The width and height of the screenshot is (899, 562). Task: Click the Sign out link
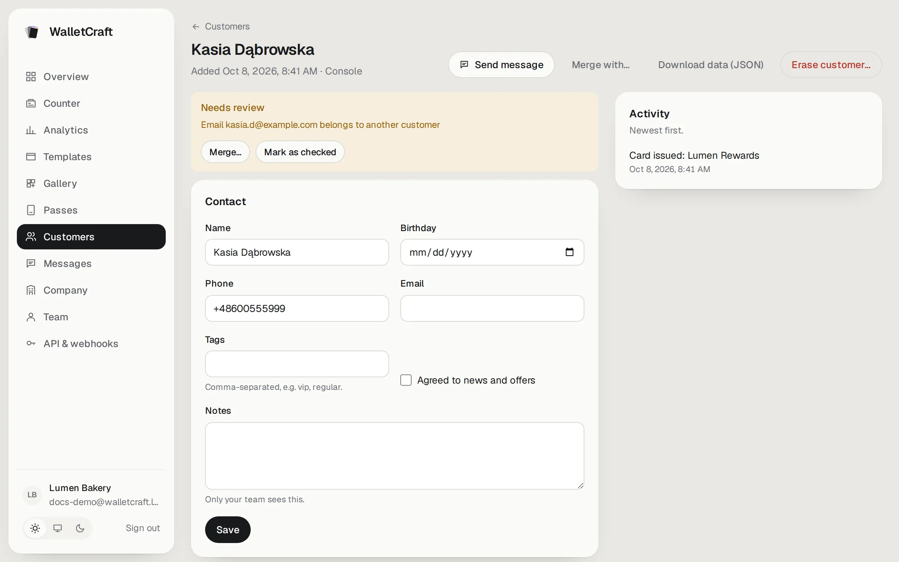(x=143, y=528)
